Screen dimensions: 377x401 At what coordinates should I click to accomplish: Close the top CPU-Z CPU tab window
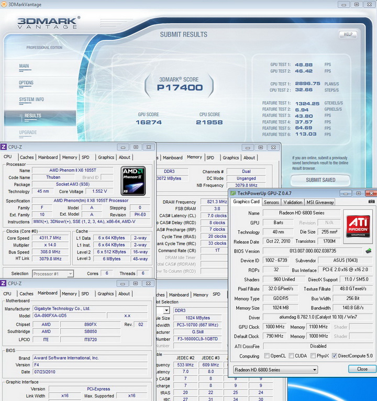pos(149,147)
